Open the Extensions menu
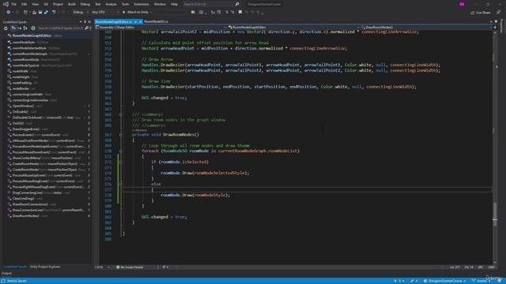506x284 pixels. (x=142, y=4)
